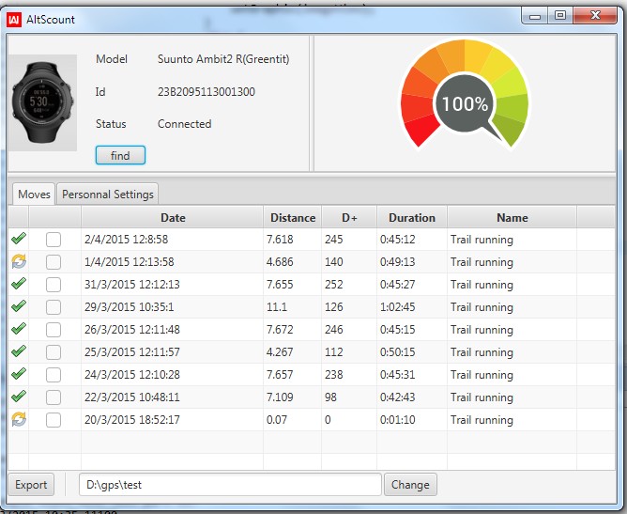Click the green checkmark for 29/3/2015 move
This screenshot has height=514, width=627.
19,306
